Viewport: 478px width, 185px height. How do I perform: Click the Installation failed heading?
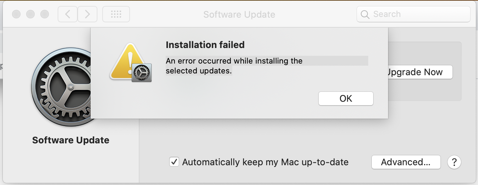click(x=205, y=45)
